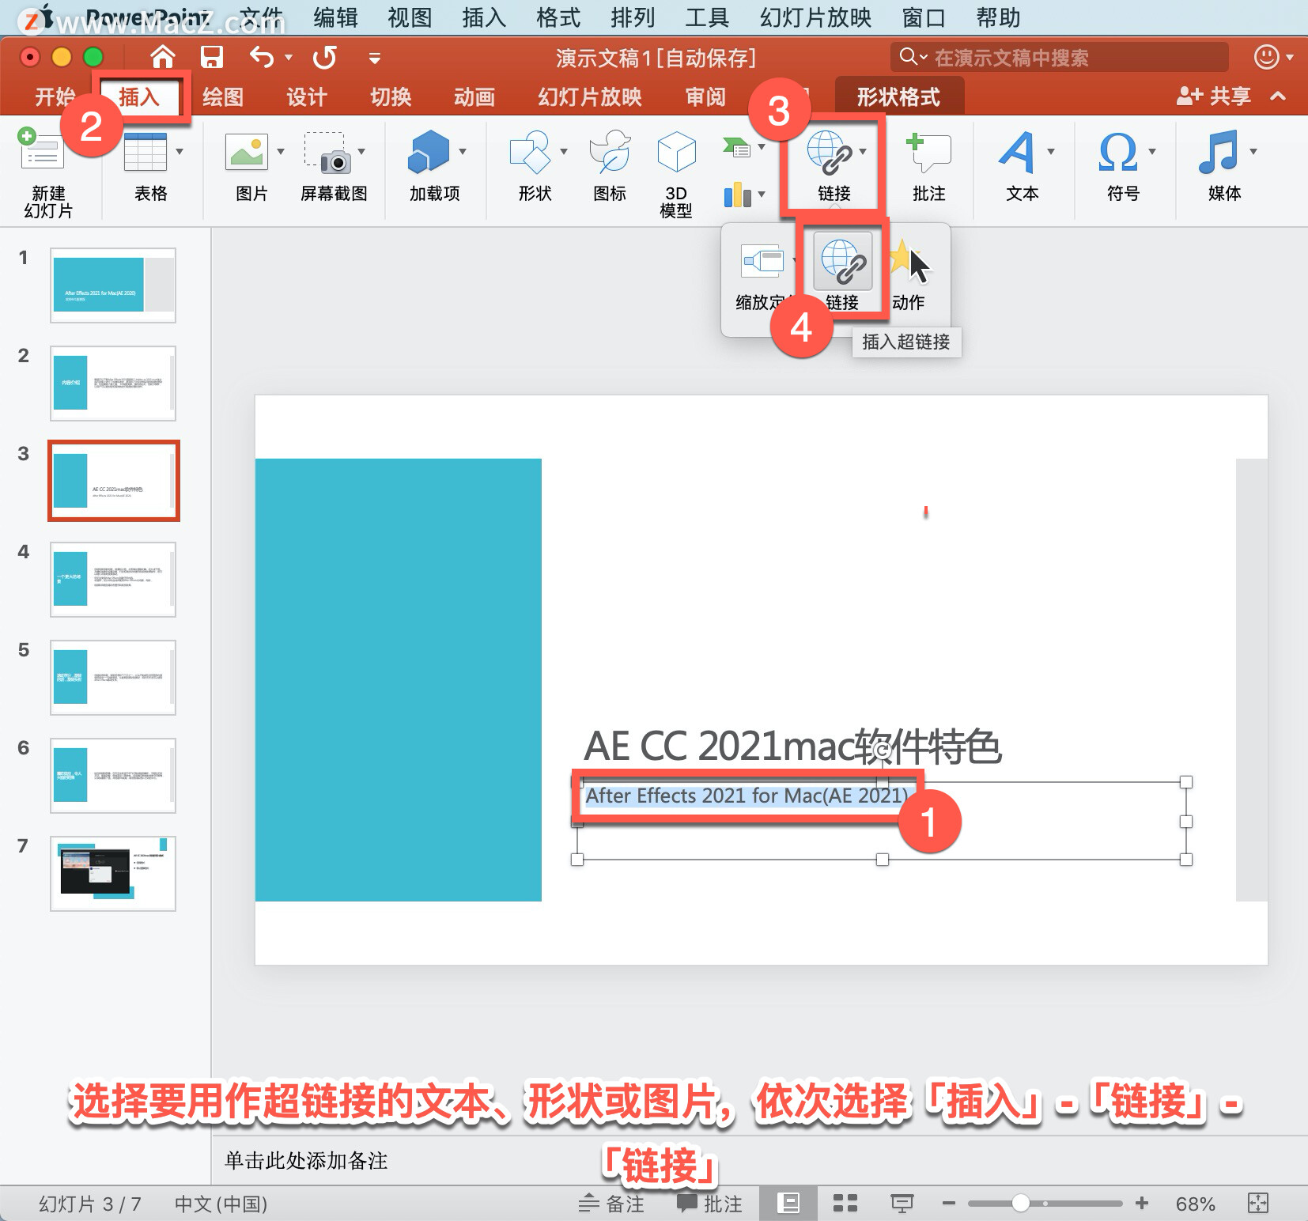This screenshot has width=1308, height=1221.
Task: Start slideshow view from status bar
Action: click(902, 1203)
